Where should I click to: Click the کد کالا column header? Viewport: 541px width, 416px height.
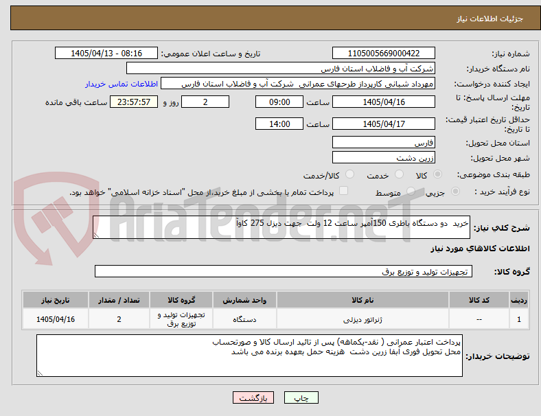click(x=479, y=300)
